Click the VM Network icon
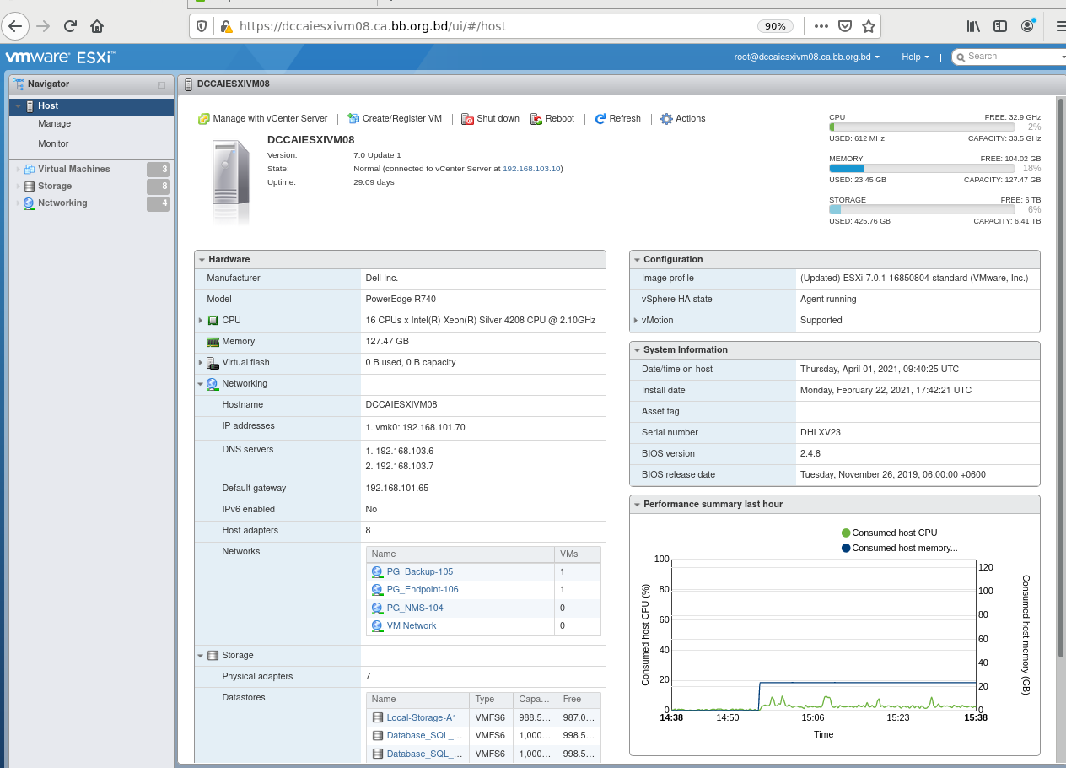Viewport: 1066px width, 768px height. (x=377, y=625)
